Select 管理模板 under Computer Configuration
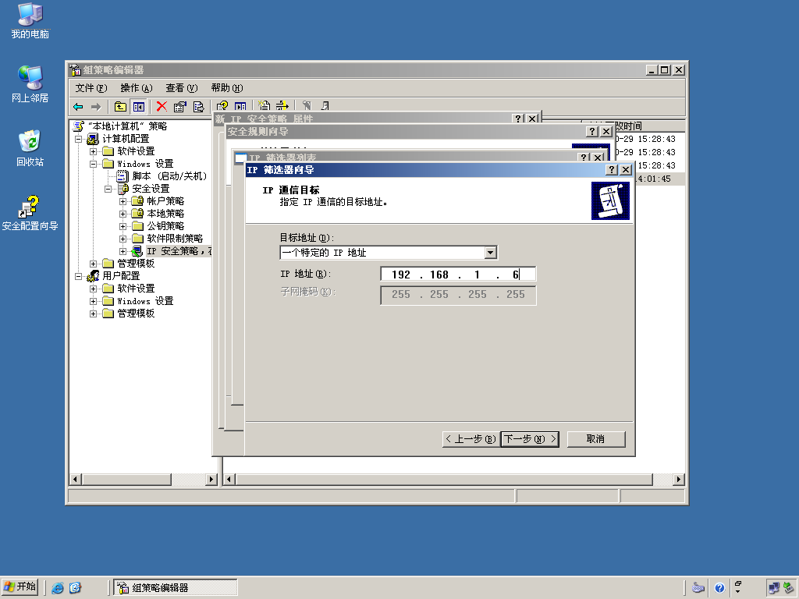Image resolution: width=799 pixels, height=599 pixels. coord(136,264)
